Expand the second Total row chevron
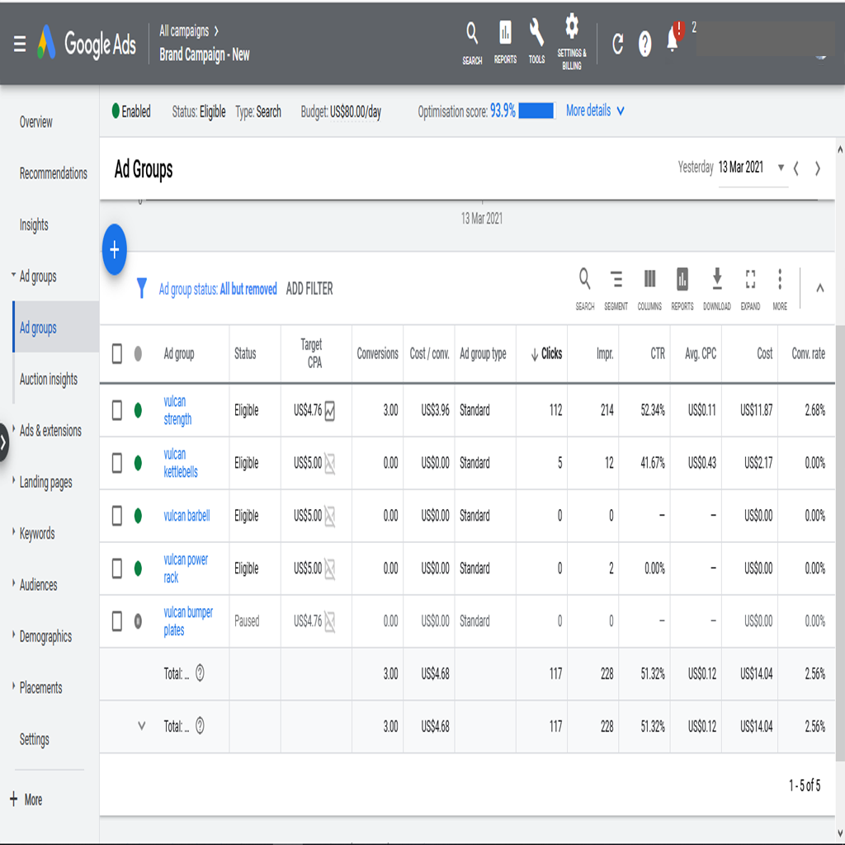 point(142,726)
